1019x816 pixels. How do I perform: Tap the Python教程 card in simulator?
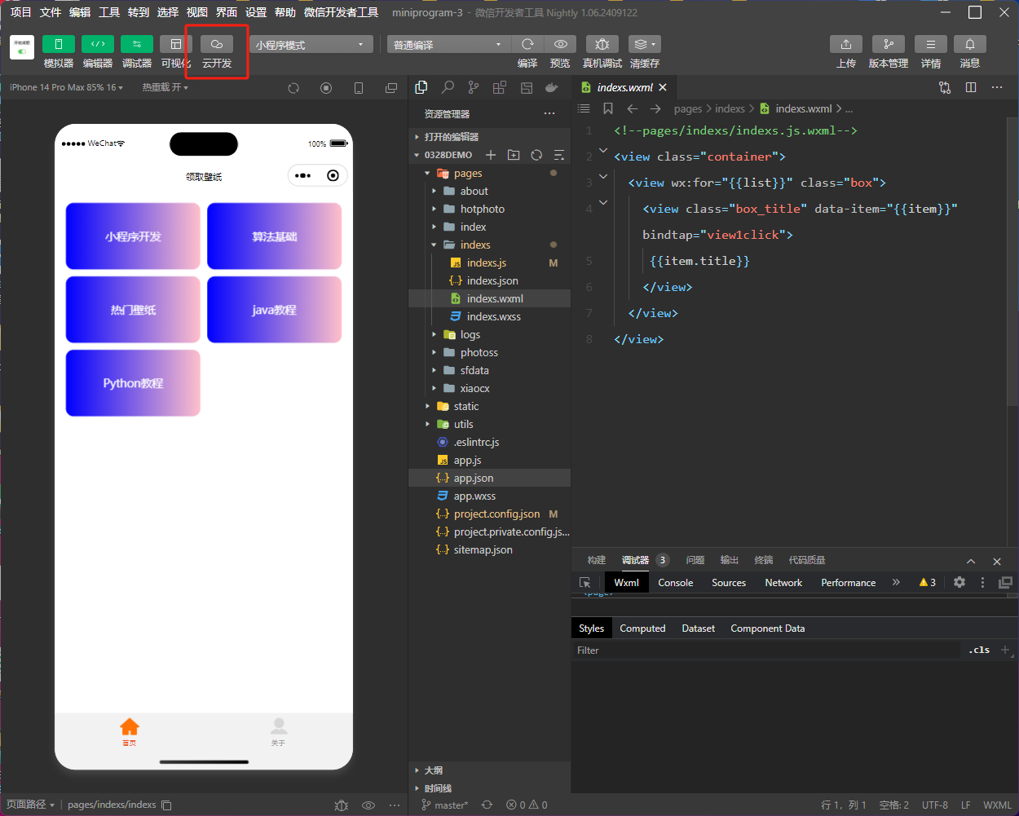(x=133, y=383)
